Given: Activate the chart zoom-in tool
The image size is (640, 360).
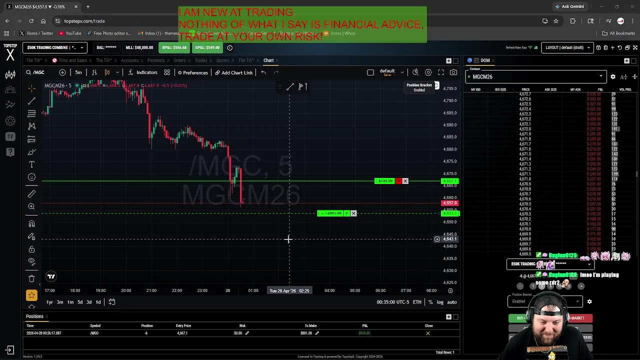Looking at the screenshot, I should [31, 206].
